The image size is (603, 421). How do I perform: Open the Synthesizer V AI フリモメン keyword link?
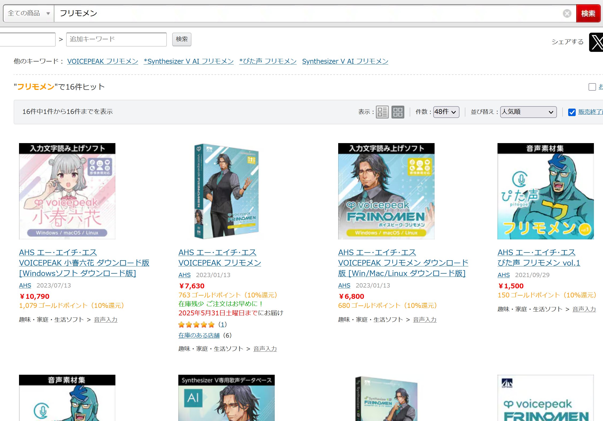(x=345, y=61)
